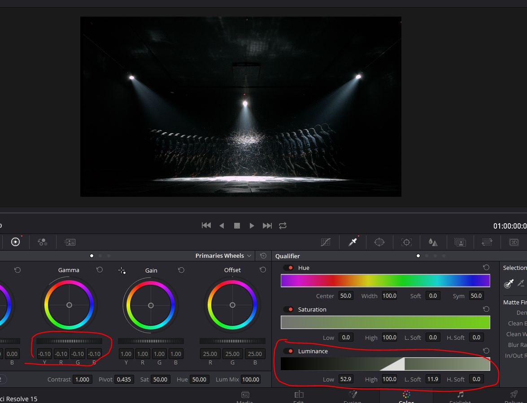Adjust the Gain master wheel slider
The height and width of the screenshot is (403, 527).
pyautogui.click(x=151, y=341)
